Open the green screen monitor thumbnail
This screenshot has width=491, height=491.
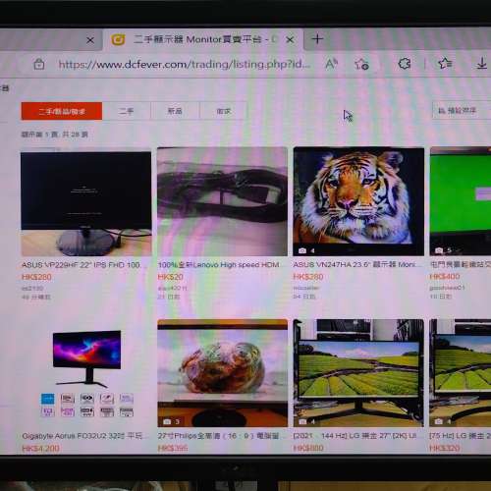[461, 201]
